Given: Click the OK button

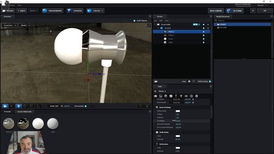Looking at the screenshot, I should pos(265,11).
